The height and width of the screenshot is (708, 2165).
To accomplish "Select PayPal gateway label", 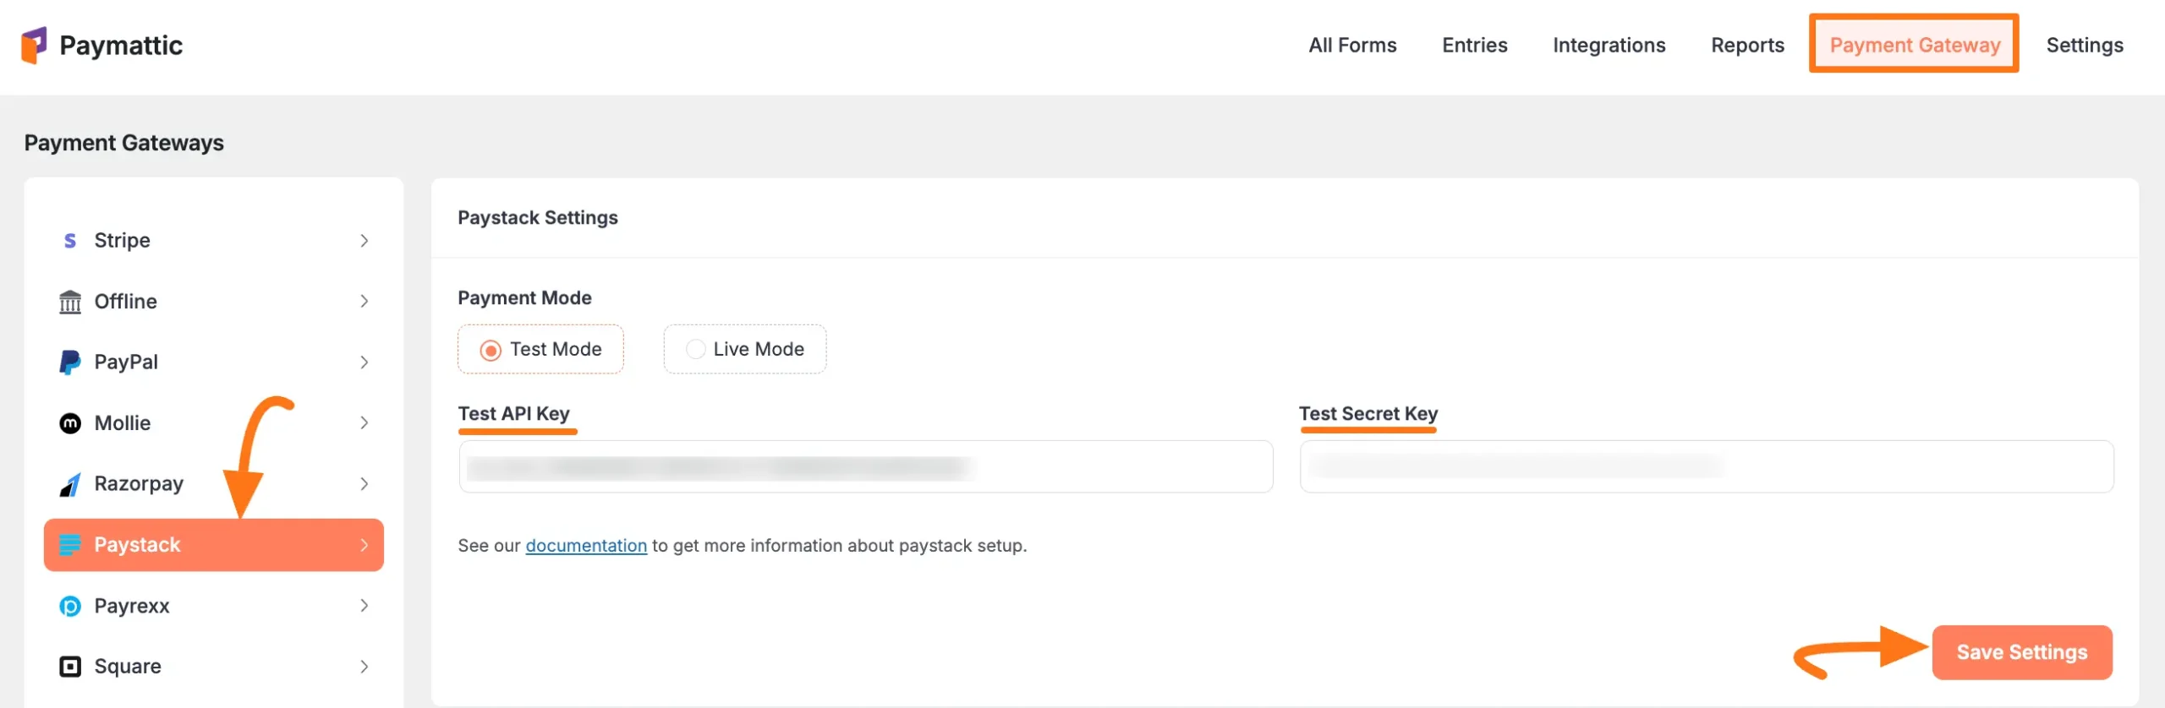I will 126,362.
